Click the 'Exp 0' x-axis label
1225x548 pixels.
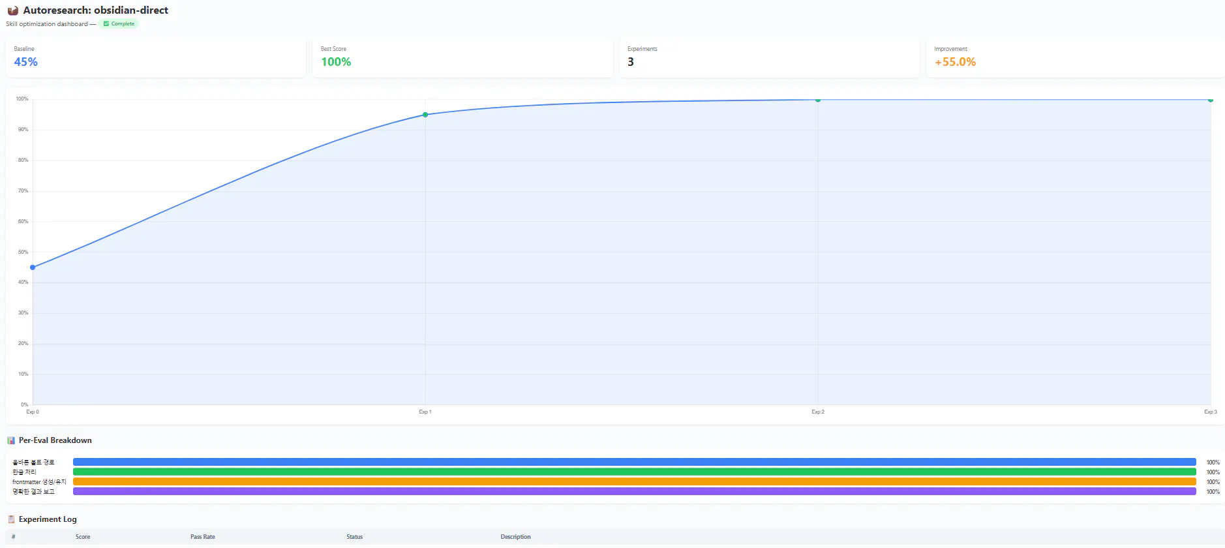(x=33, y=412)
